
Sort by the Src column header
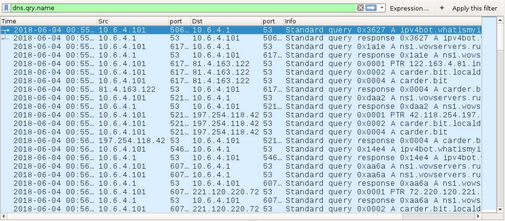pos(134,21)
